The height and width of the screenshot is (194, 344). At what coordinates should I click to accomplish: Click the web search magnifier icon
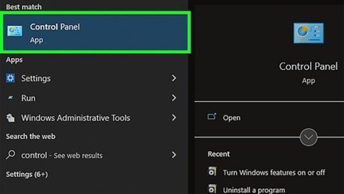(11, 155)
